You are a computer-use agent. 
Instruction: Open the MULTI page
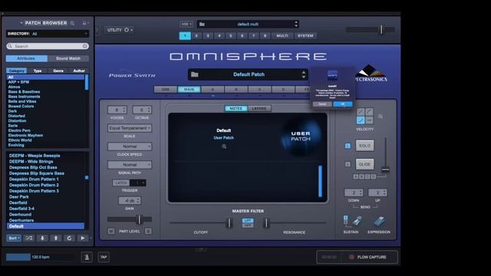pyautogui.click(x=282, y=36)
